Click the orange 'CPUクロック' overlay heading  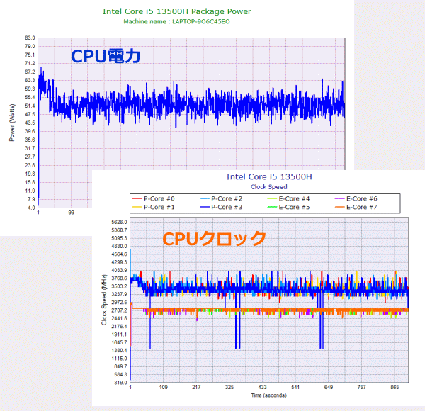point(214,239)
